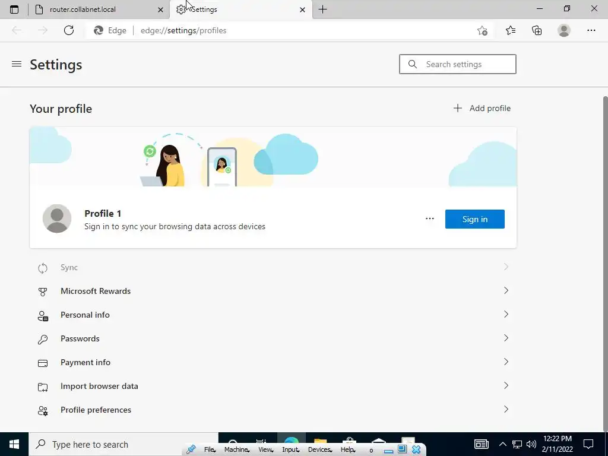Click the browser Refresh icon

tap(69, 30)
